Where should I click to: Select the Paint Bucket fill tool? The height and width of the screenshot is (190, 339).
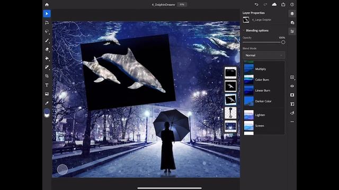coord(47,58)
